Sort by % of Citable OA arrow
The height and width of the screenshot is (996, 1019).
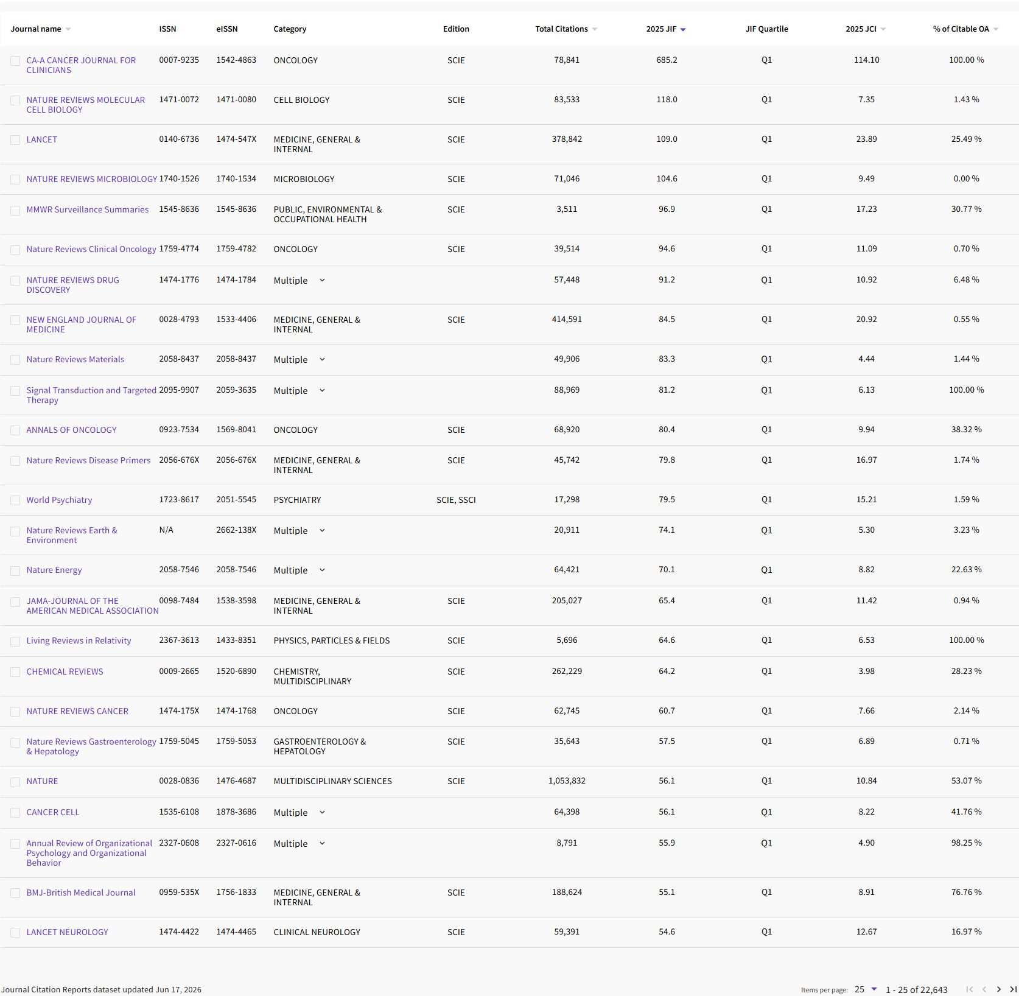tap(996, 29)
